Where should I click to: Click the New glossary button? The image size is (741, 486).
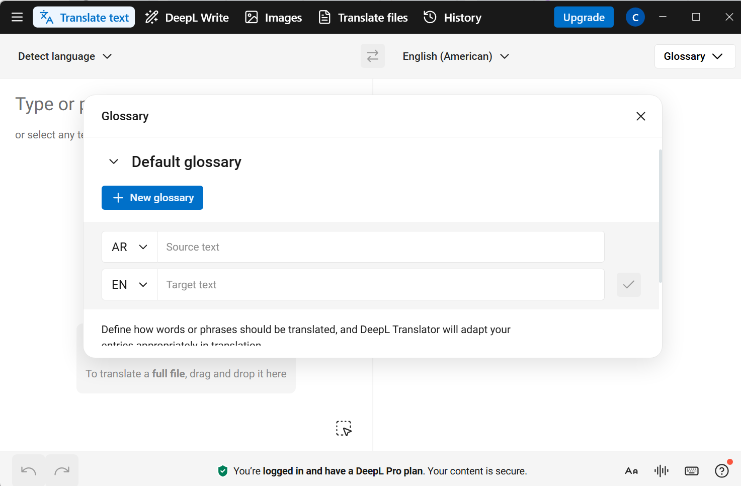152,198
